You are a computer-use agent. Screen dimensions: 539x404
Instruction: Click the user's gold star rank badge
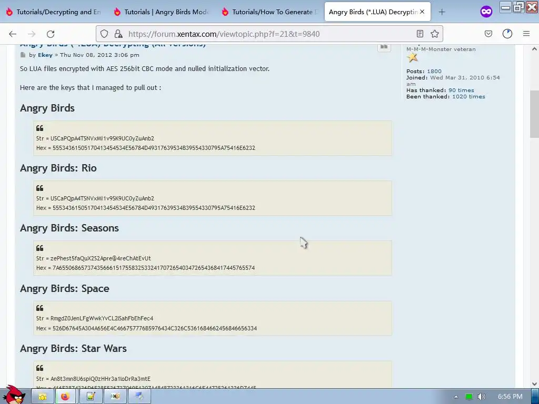pyautogui.click(x=412, y=58)
